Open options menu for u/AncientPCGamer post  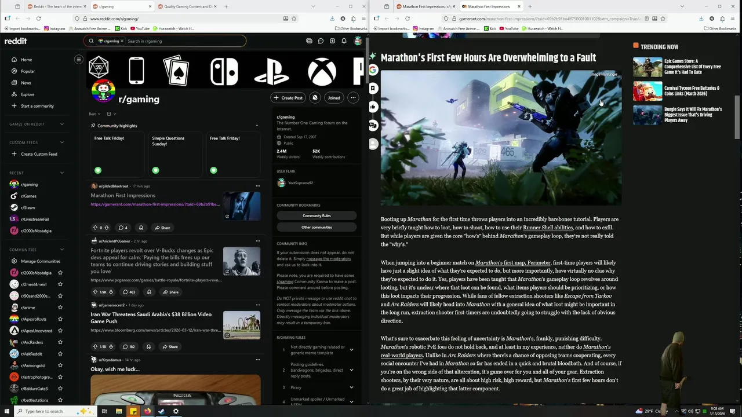(x=258, y=241)
